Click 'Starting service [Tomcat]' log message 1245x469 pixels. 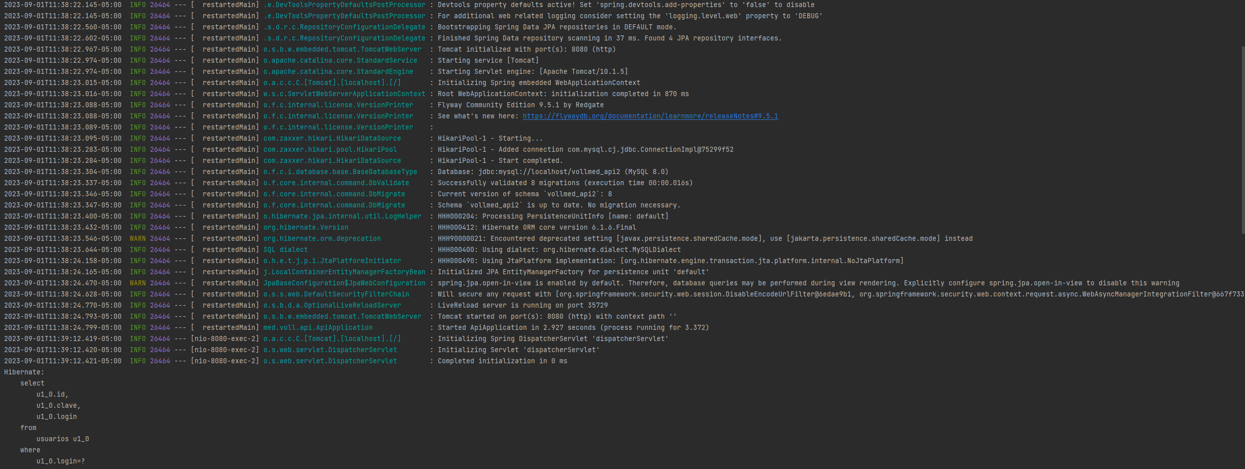(488, 61)
